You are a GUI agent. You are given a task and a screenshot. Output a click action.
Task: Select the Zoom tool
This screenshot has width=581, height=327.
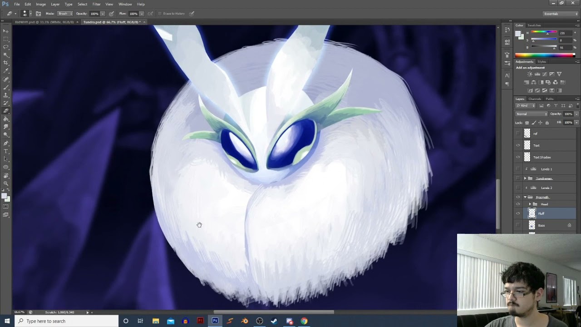(6, 183)
